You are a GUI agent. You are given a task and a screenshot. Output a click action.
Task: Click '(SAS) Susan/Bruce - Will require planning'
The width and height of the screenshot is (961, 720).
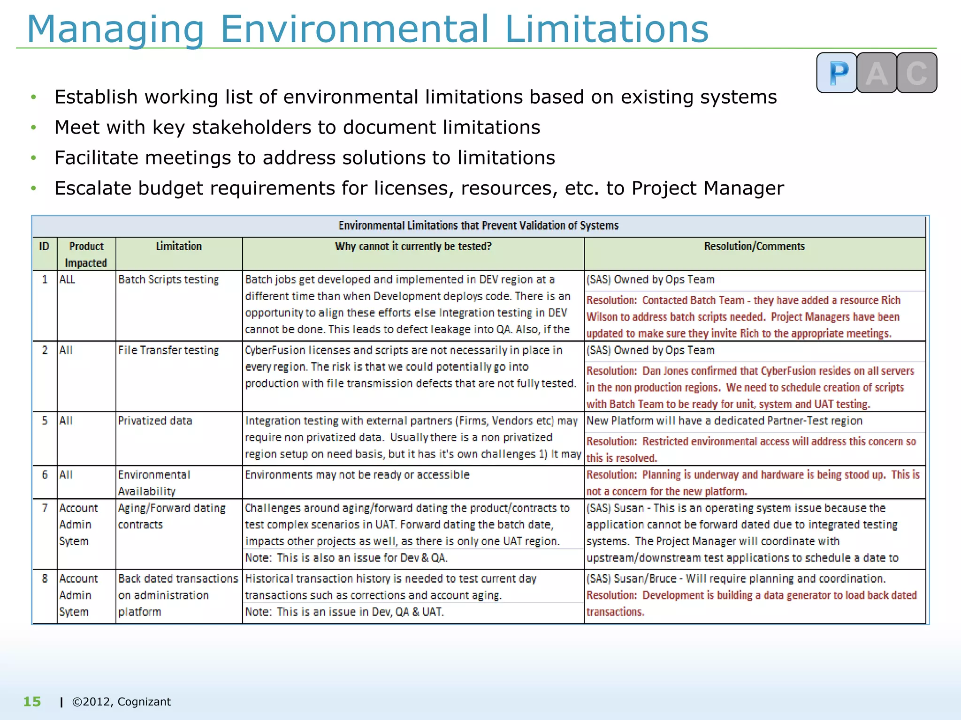coord(736,578)
